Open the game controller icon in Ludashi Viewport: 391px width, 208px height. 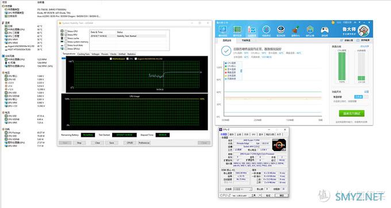click(324, 30)
